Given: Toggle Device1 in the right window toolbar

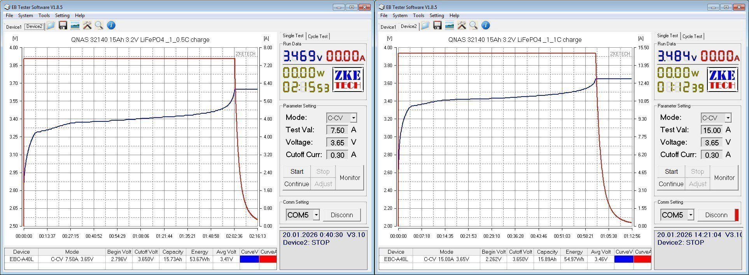Looking at the screenshot, I should point(388,27).
